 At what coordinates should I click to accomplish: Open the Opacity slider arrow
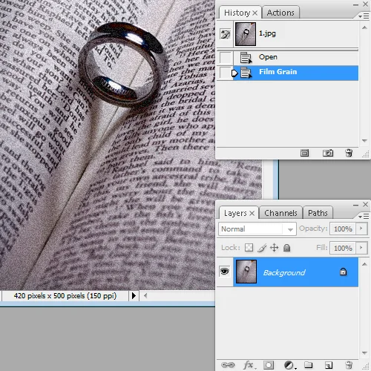(x=361, y=229)
